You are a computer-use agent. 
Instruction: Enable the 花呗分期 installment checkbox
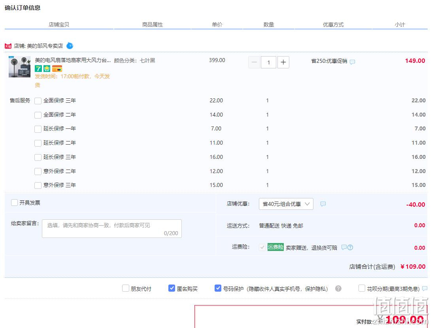click(x=362, y=288)
